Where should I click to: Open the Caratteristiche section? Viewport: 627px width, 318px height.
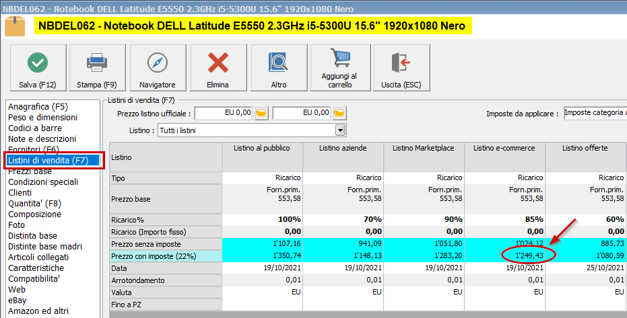click(x=36, y=268)
